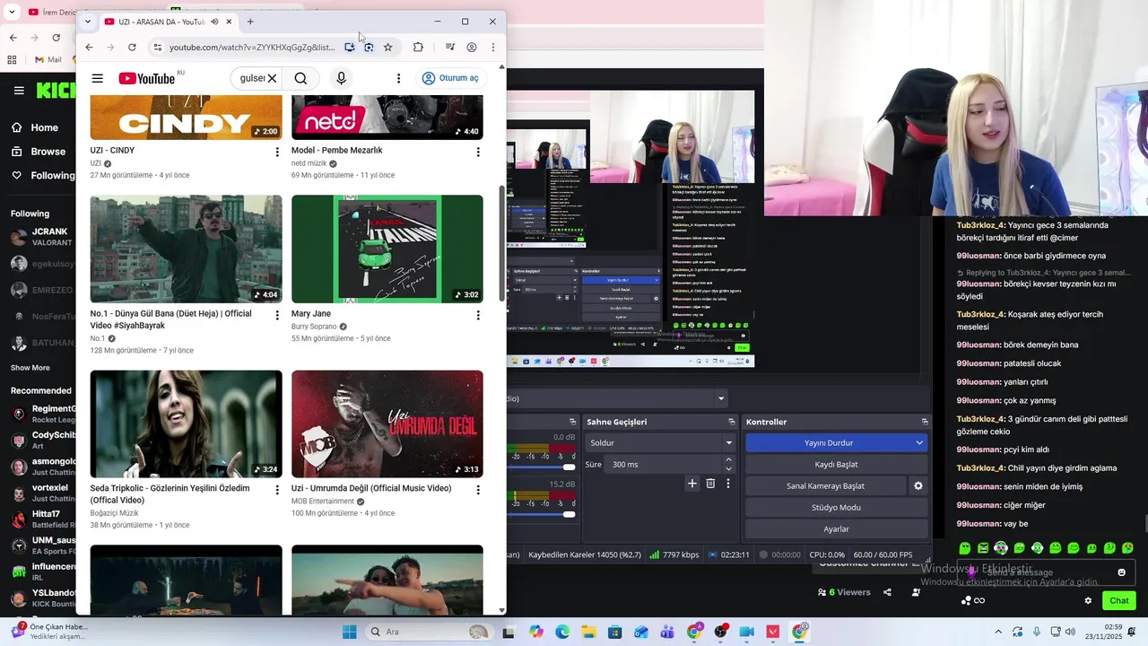Screen dimensions: 1148x646
Task: Bookmark page with the star icon
Action: point(388,47)
